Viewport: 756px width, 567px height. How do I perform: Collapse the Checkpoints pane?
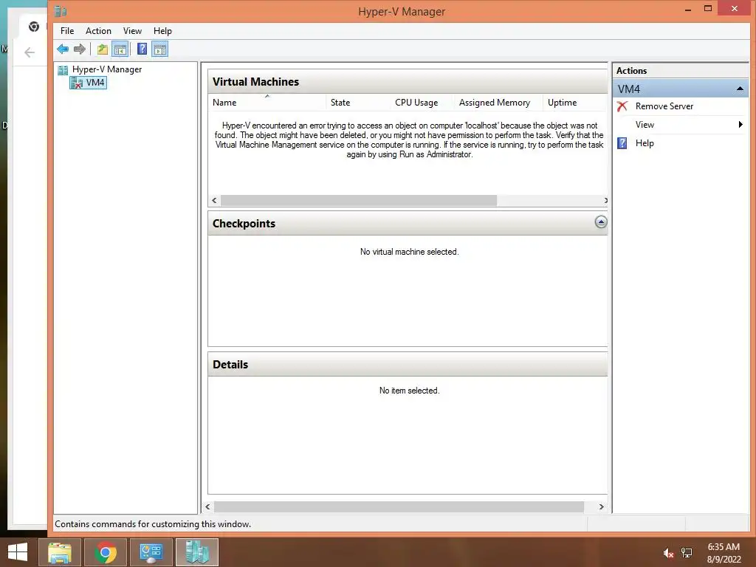[601, 222]
